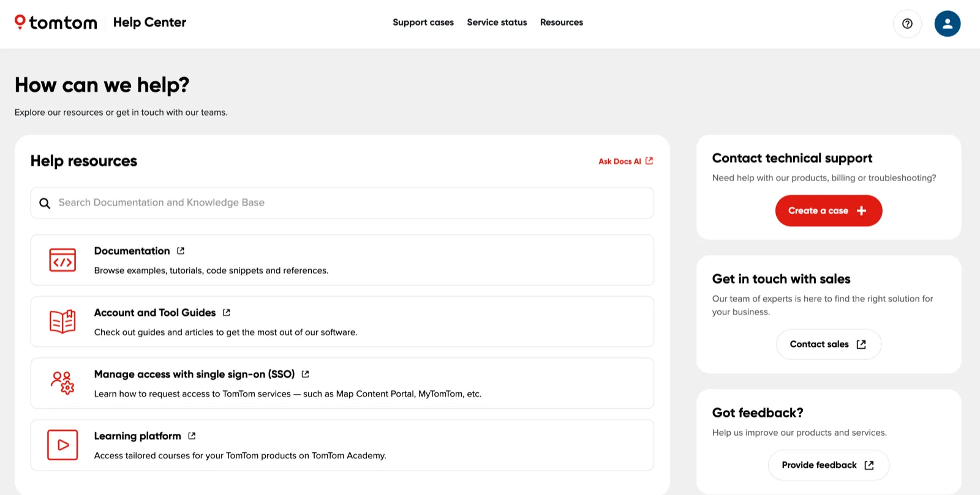Focus the Search Documentation and Knowledge Base field

[342, 203]
